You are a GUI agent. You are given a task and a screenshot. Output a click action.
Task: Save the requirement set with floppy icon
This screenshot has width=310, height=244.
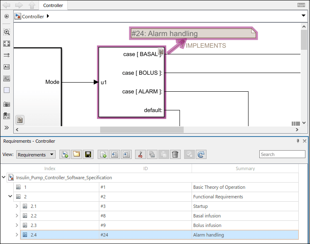[x=88, y=154]
